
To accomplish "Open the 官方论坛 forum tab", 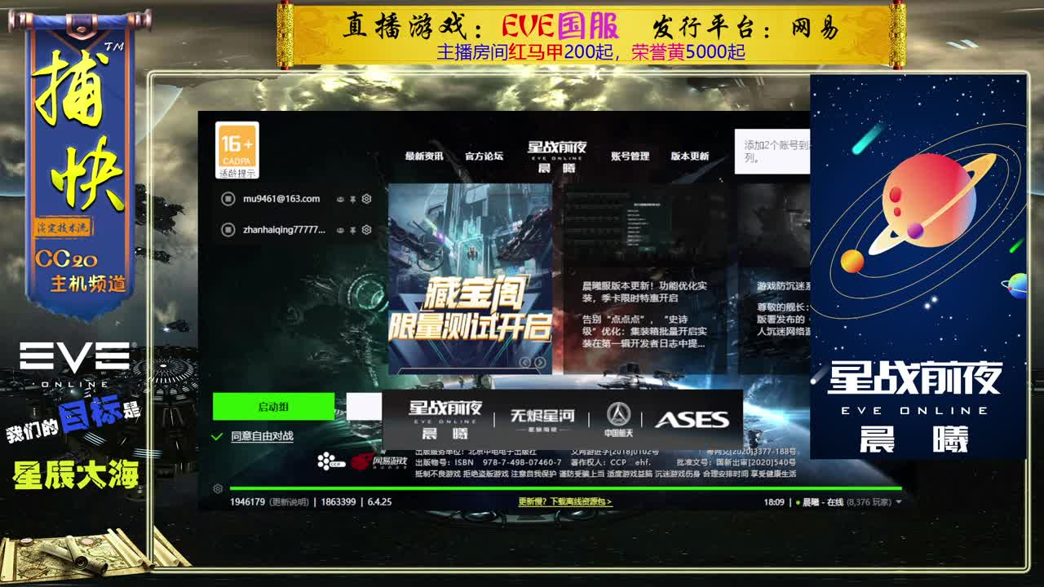I will click(484, 156).
